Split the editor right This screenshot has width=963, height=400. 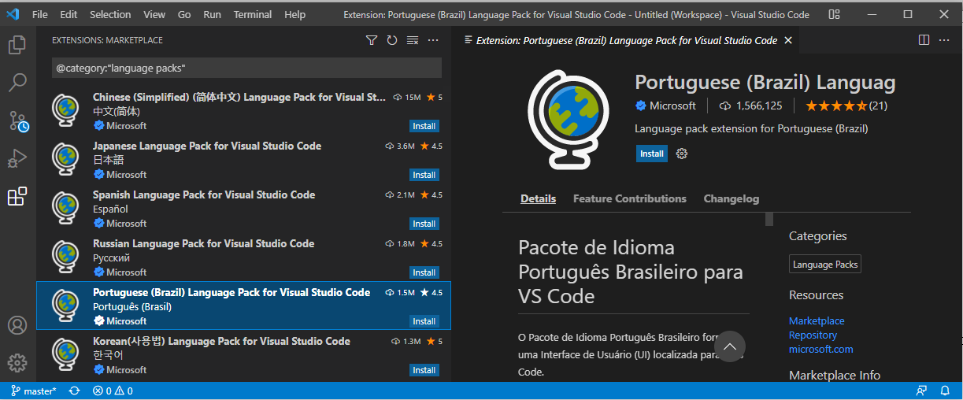click(924, 40)
